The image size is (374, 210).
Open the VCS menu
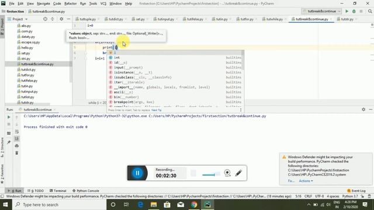103,3
